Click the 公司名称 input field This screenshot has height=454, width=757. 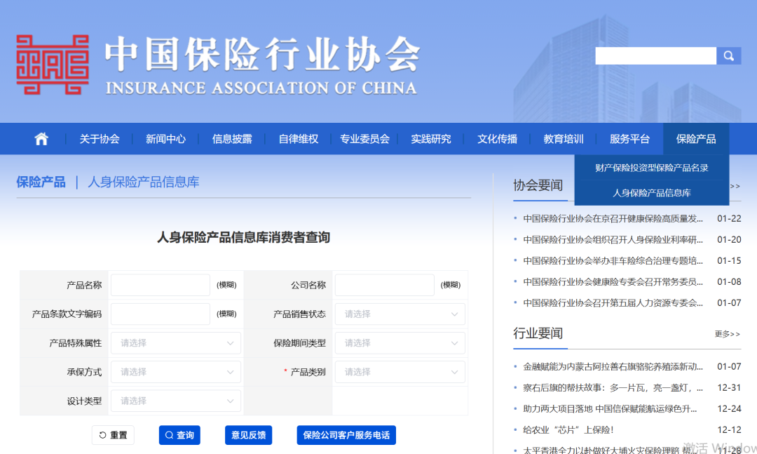click(384, 286)
